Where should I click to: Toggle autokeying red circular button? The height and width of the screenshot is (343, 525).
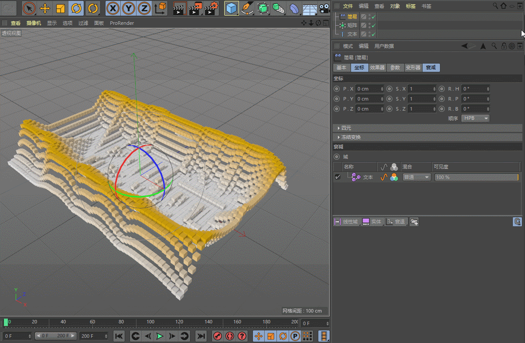click(x=230, y=336)
